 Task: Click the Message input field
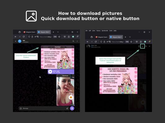44,108
